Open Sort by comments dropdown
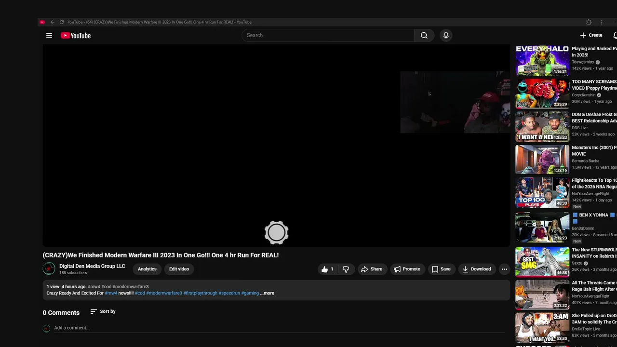 (103, 311)
